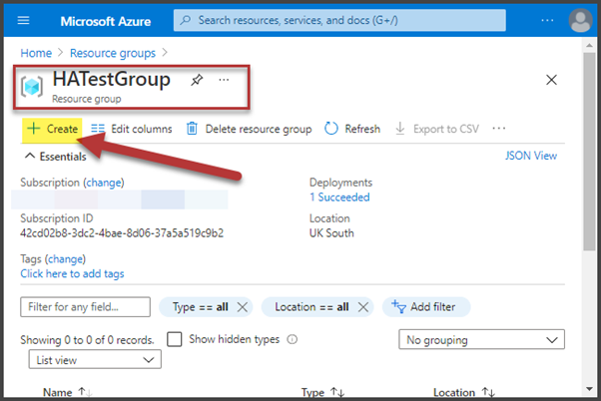Select the Subscription ID value text
The height and width of the screenshot is (401, 601).
pos(122,233)
